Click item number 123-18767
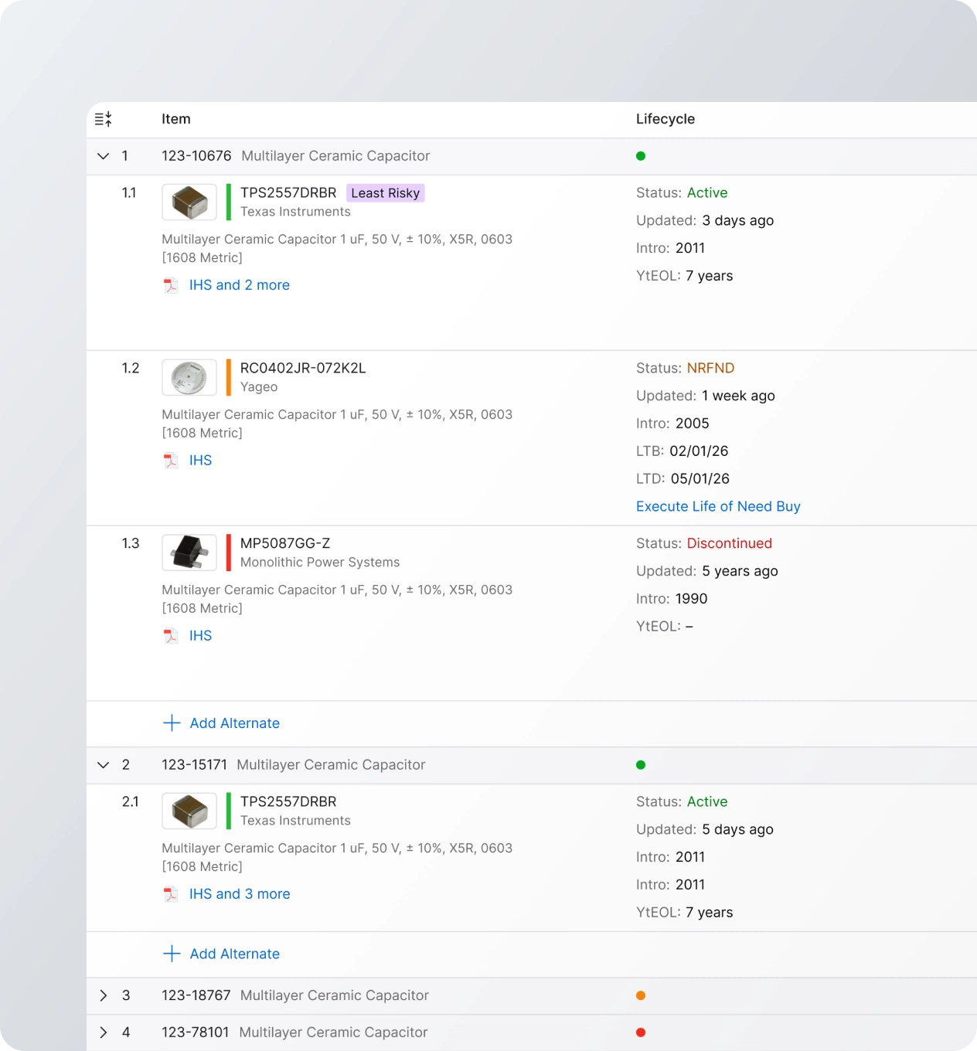The height and width of the screenshot is (1051, 977). tap(196, 995)
